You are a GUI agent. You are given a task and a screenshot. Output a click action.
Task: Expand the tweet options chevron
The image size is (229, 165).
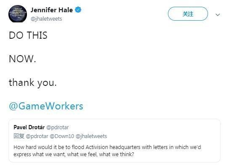click(218, 15)
